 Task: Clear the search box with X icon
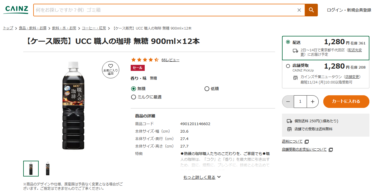[299, 10]
